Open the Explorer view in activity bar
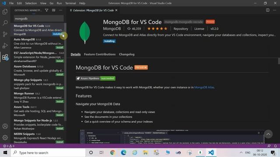Image resolution: width=280 pixels, height=157 pixels. (x=5, y=12)
